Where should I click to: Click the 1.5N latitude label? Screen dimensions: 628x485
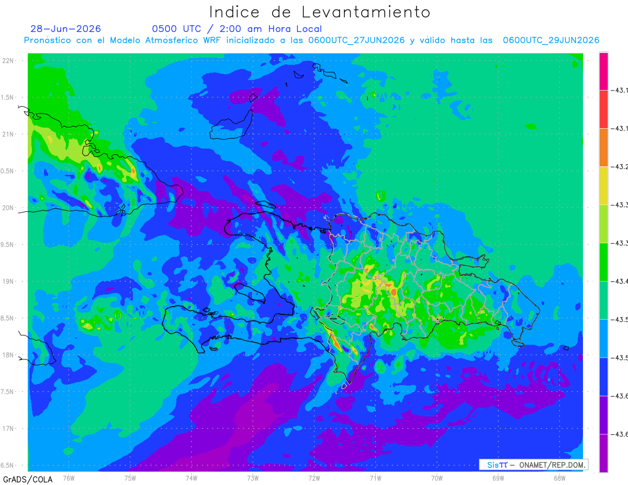click(8, 97)
